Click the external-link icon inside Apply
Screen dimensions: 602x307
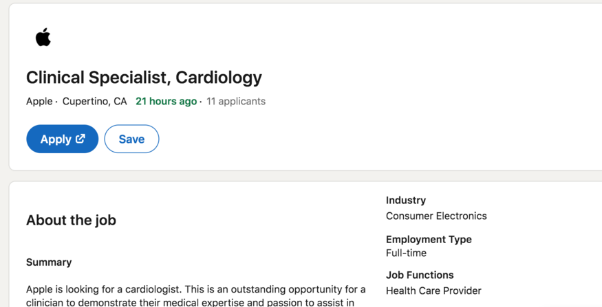[x=80, y=139]
